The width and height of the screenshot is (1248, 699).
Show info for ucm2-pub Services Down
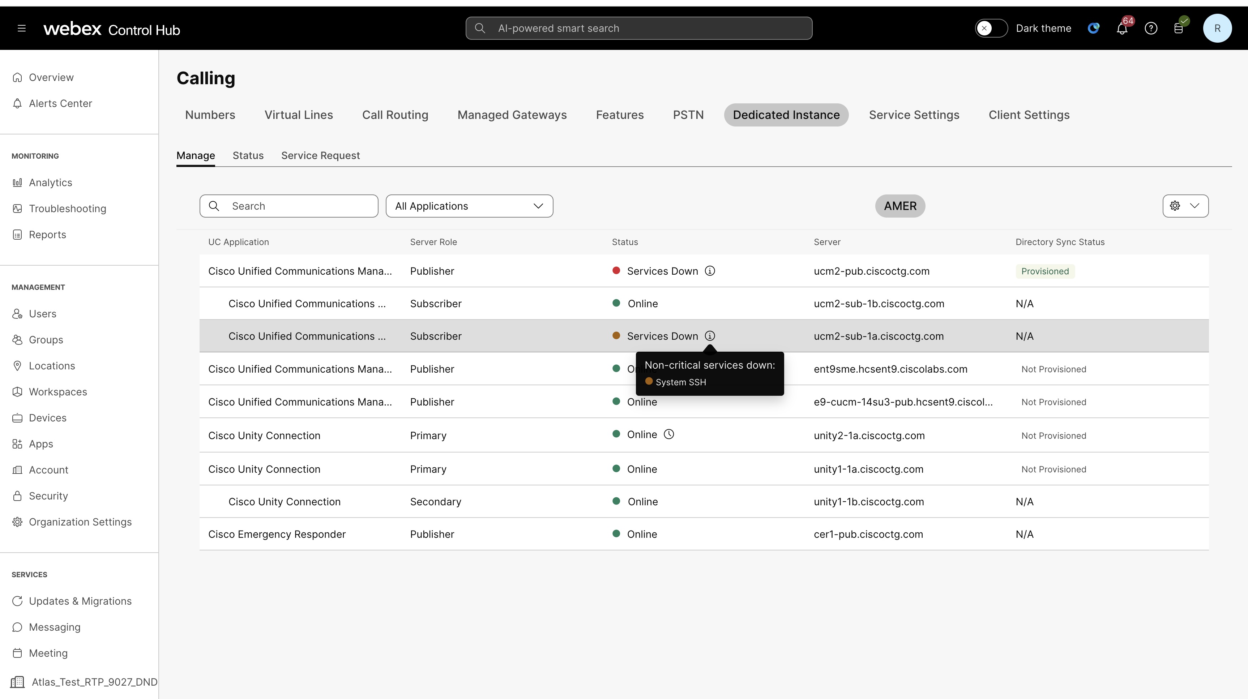pos(710,271)
